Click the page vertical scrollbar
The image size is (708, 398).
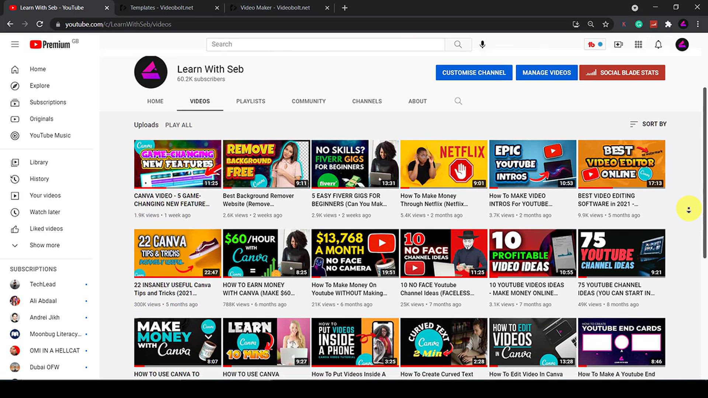(x=705, y=172)
